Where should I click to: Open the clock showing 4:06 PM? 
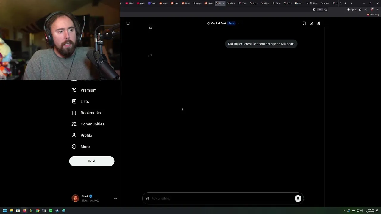(x=370, y=210)
